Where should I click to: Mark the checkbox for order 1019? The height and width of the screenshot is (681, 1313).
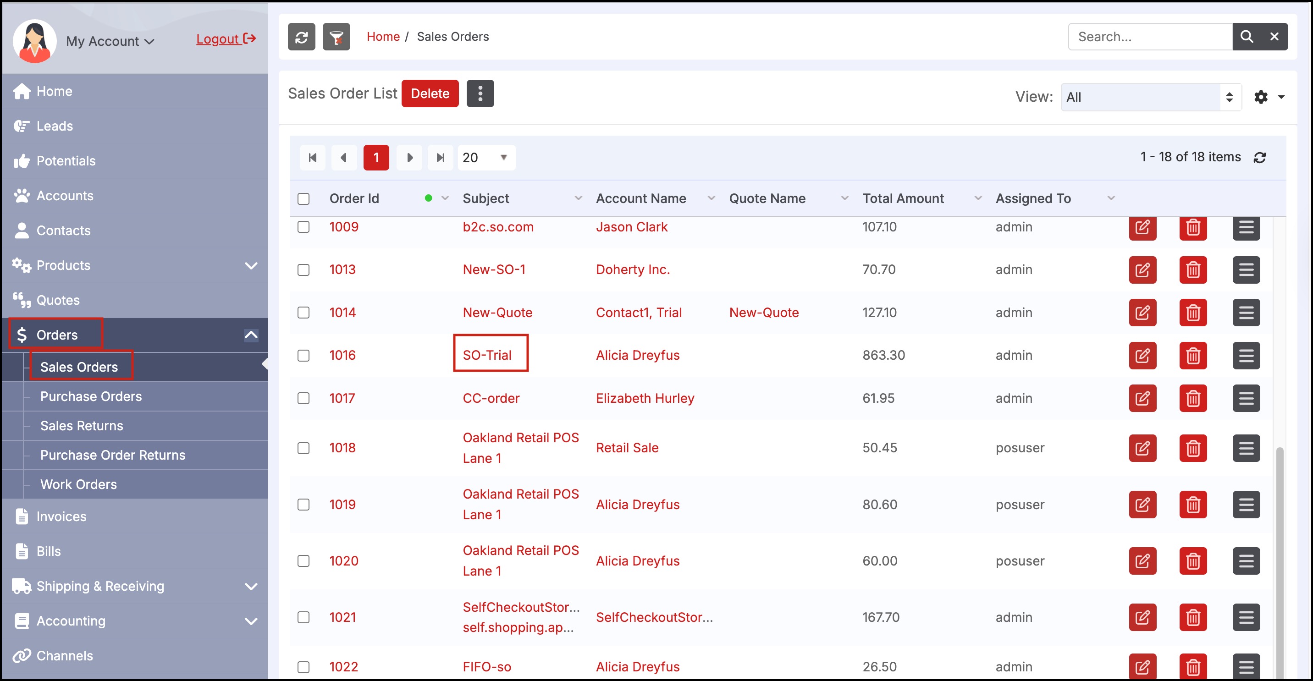pos(303,505)
